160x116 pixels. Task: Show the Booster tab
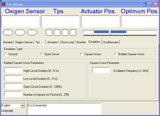coord(81,42)
